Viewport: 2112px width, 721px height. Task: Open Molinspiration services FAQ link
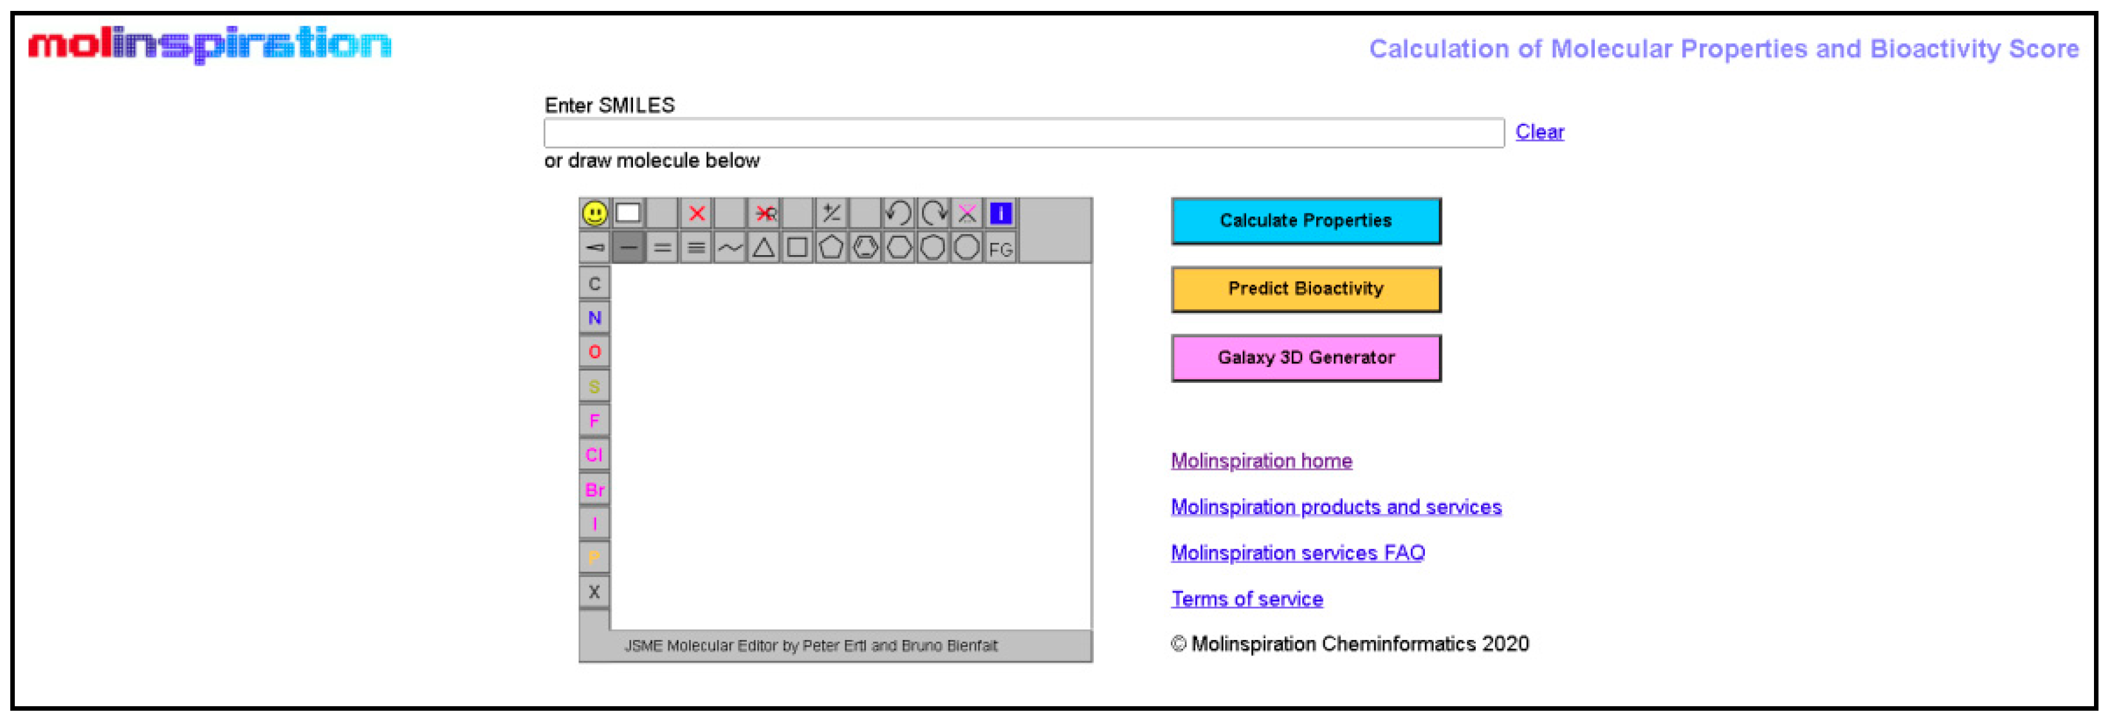tap(1298, 553)
